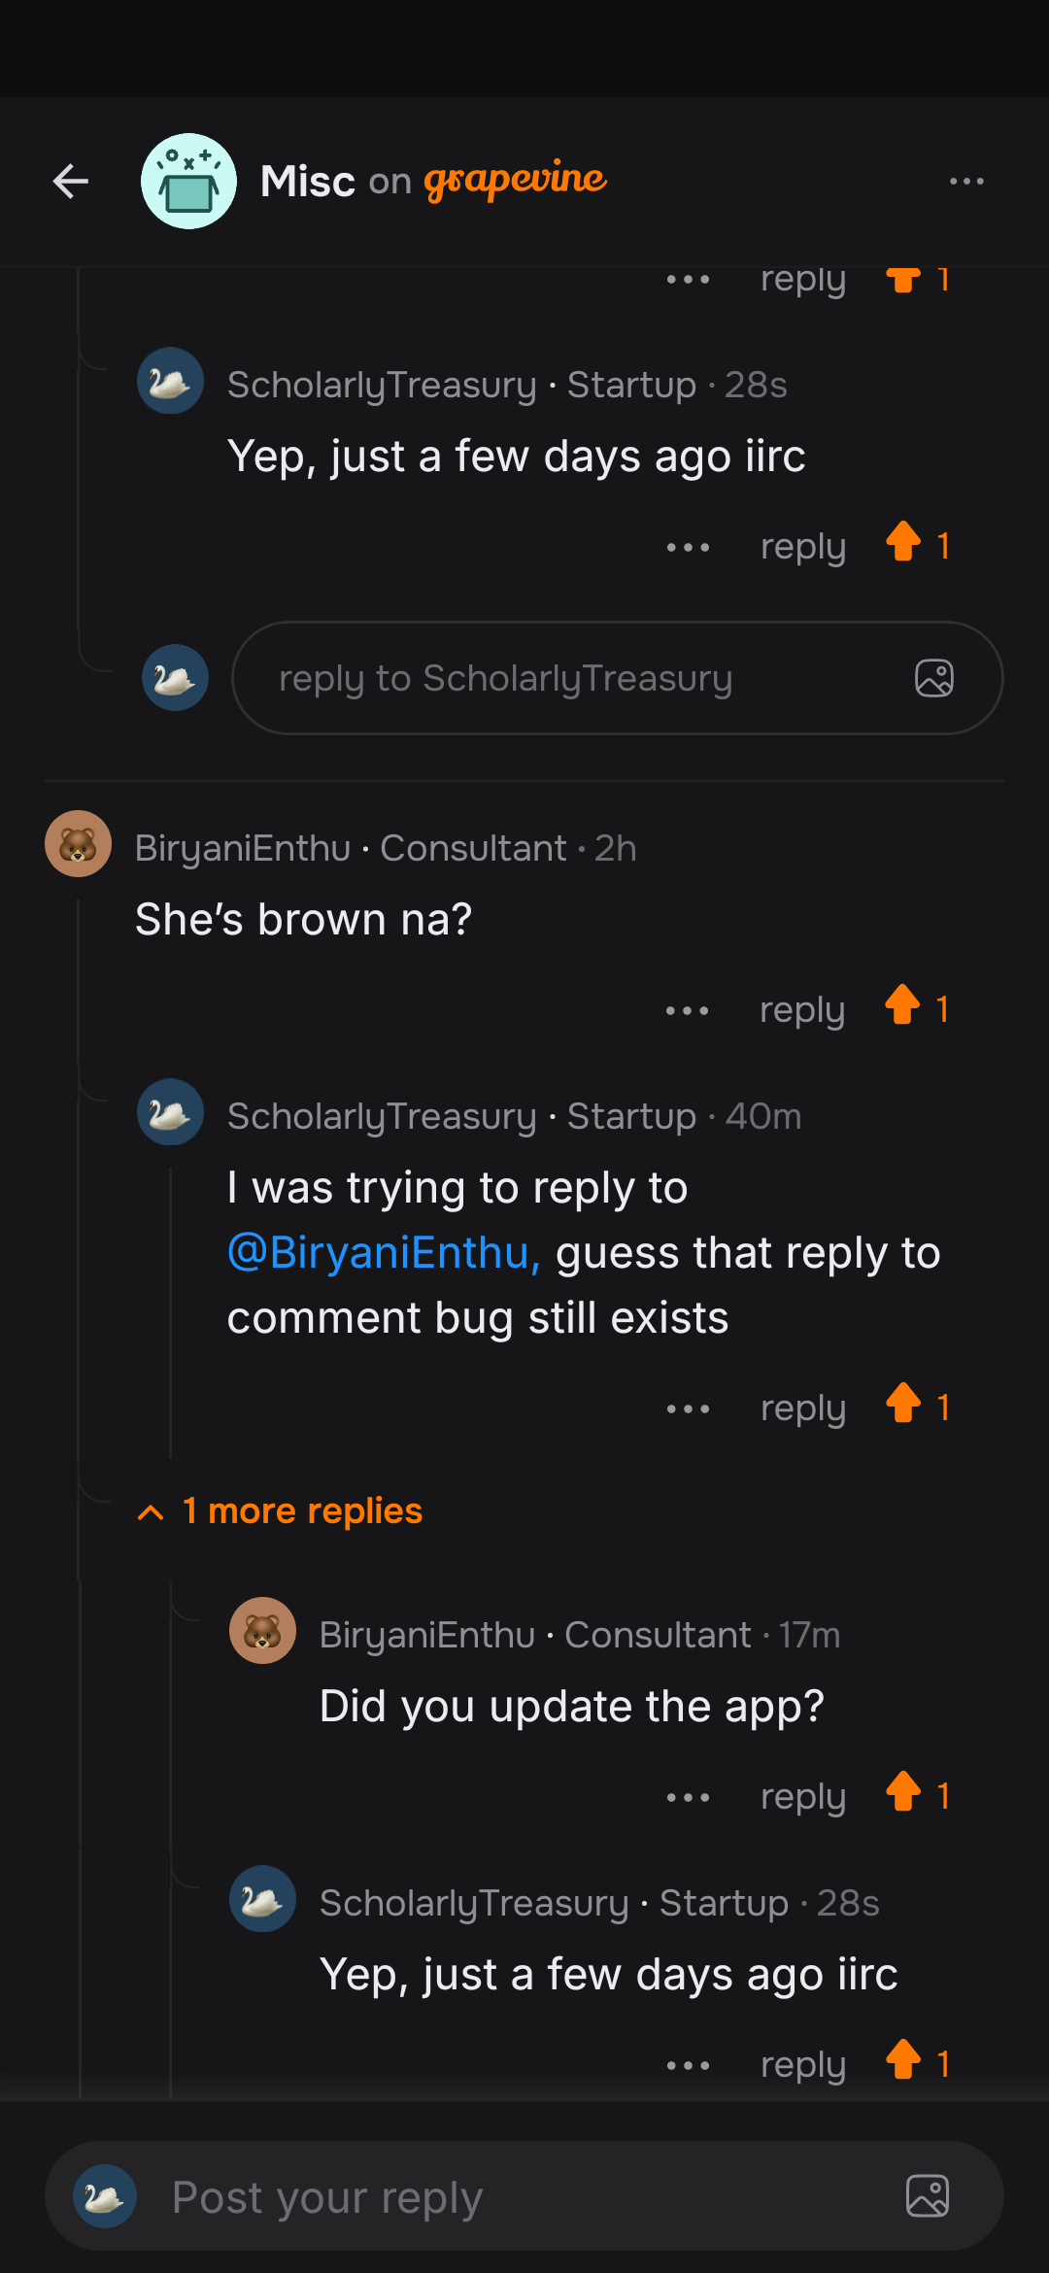
Task: Attach image in Post your reply bar
Action: [927, 2196]
